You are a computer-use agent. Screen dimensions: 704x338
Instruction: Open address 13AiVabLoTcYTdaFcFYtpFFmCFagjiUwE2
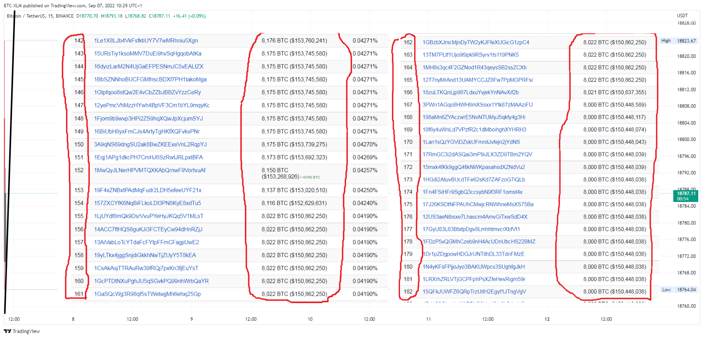(x=146, y=242)
